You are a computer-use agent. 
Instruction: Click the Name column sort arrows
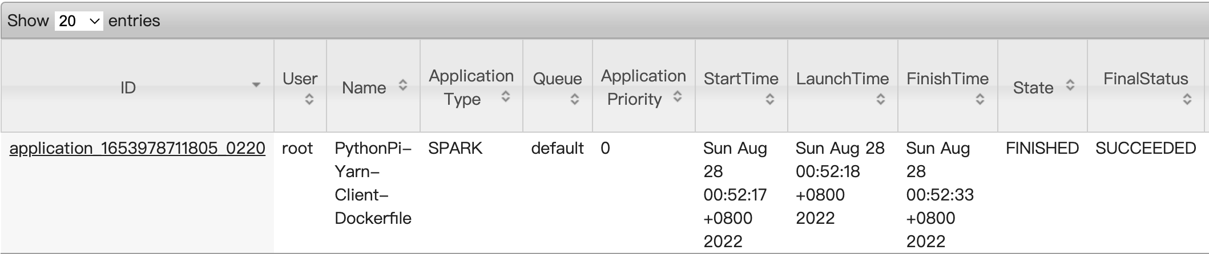click(x=403, y=85)
